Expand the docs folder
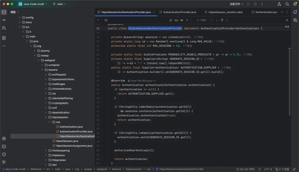Screen dimensions: 299x172 [x=19, y=22]
